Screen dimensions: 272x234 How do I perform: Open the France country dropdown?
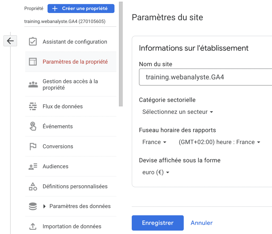[x=154, y=142]
